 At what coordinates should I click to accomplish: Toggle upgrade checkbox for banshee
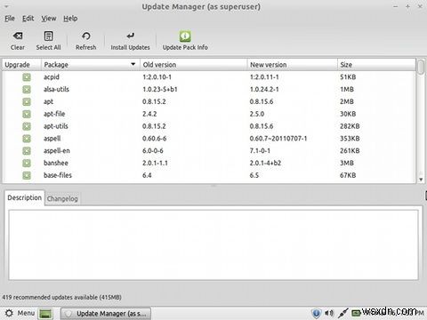27,164
